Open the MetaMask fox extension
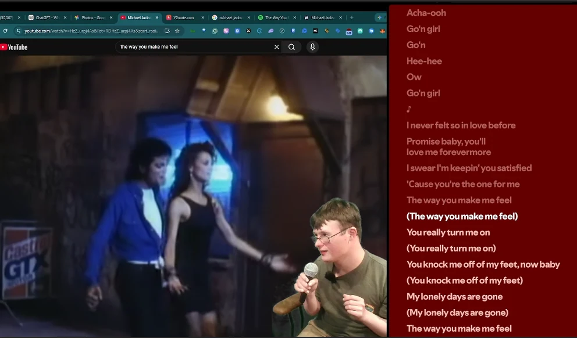This screenshot has height=338, width=577. pos(383,31)
